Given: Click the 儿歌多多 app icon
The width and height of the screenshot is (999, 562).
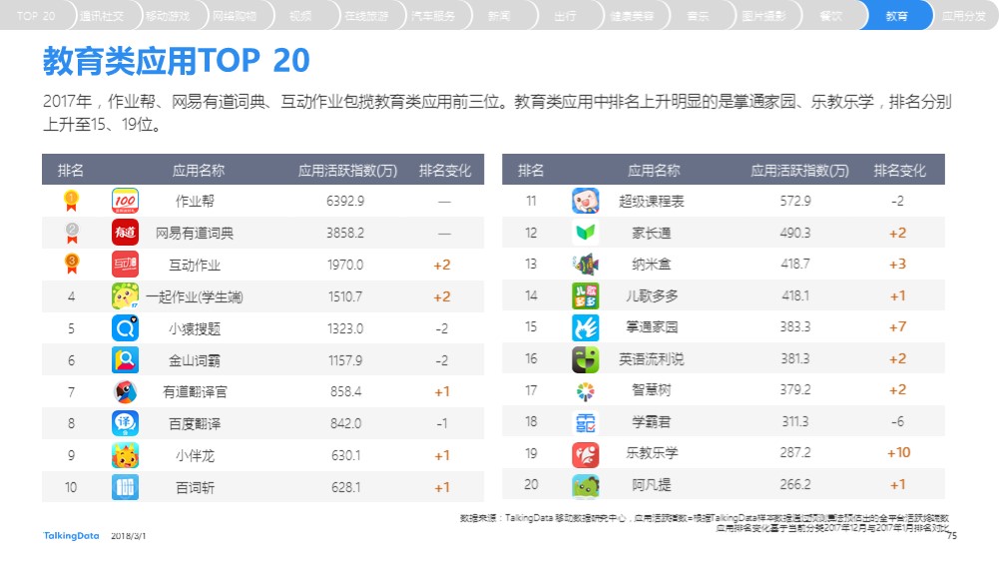Looking at the screenshot, I should pyautogui.click(x=585, y=295).
